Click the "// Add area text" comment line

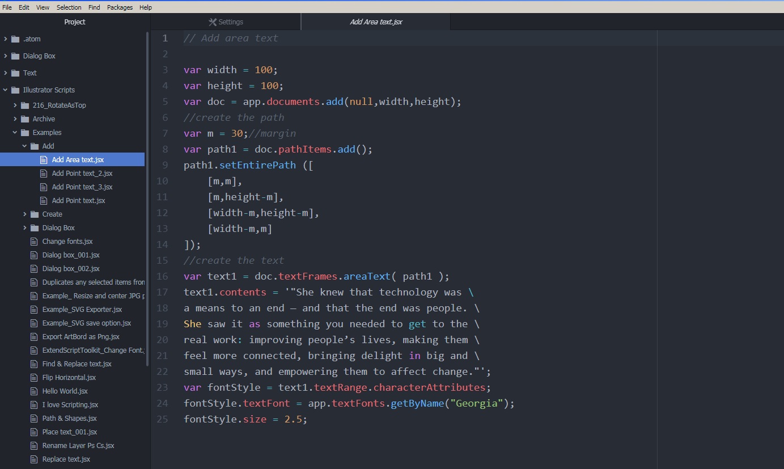(231, 38)
